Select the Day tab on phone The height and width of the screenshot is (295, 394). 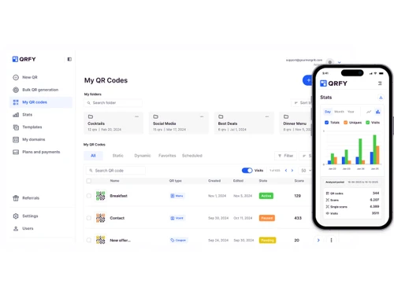tap(328, 112)
